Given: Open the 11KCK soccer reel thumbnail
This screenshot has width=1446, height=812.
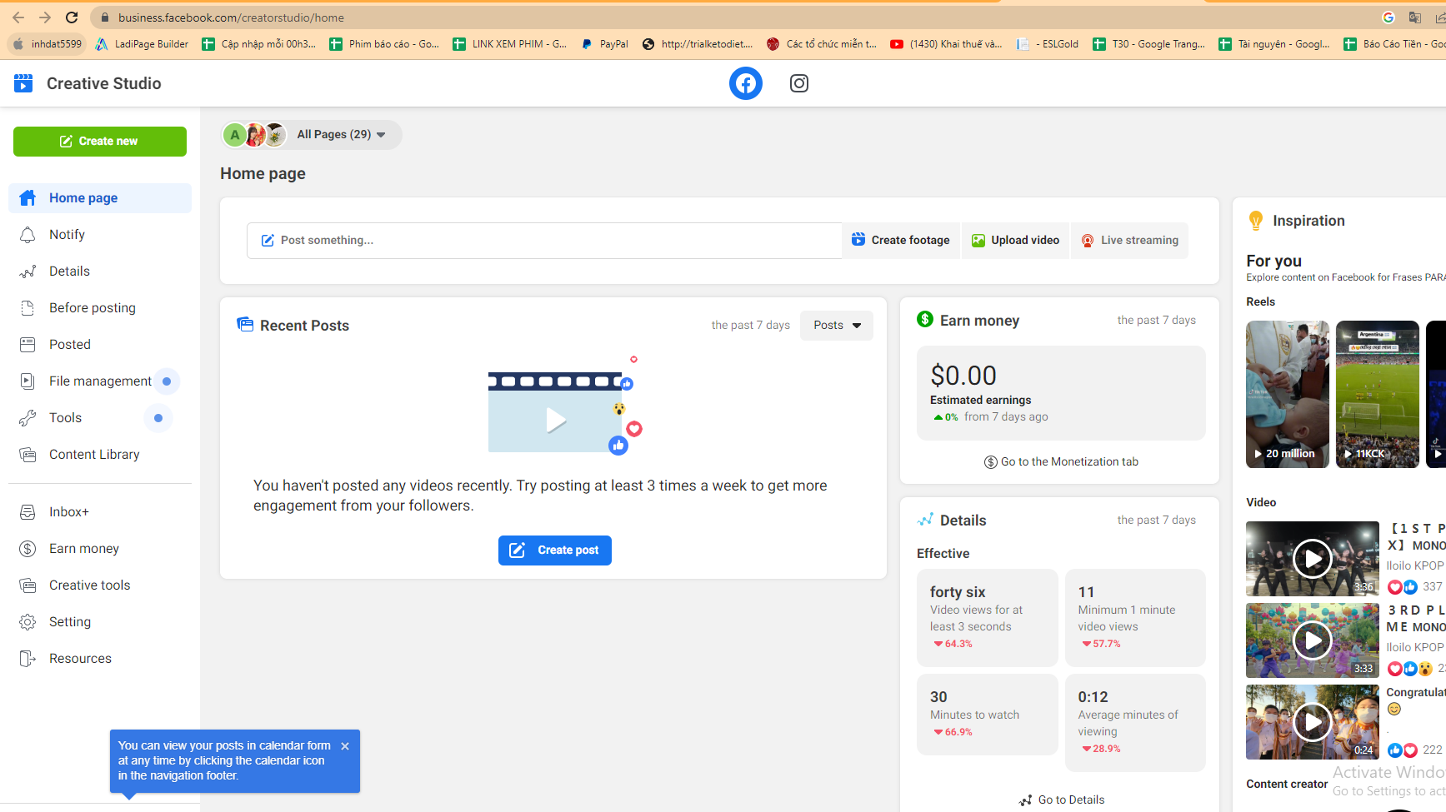Looking at the screenshot, I should point(1378,395).
